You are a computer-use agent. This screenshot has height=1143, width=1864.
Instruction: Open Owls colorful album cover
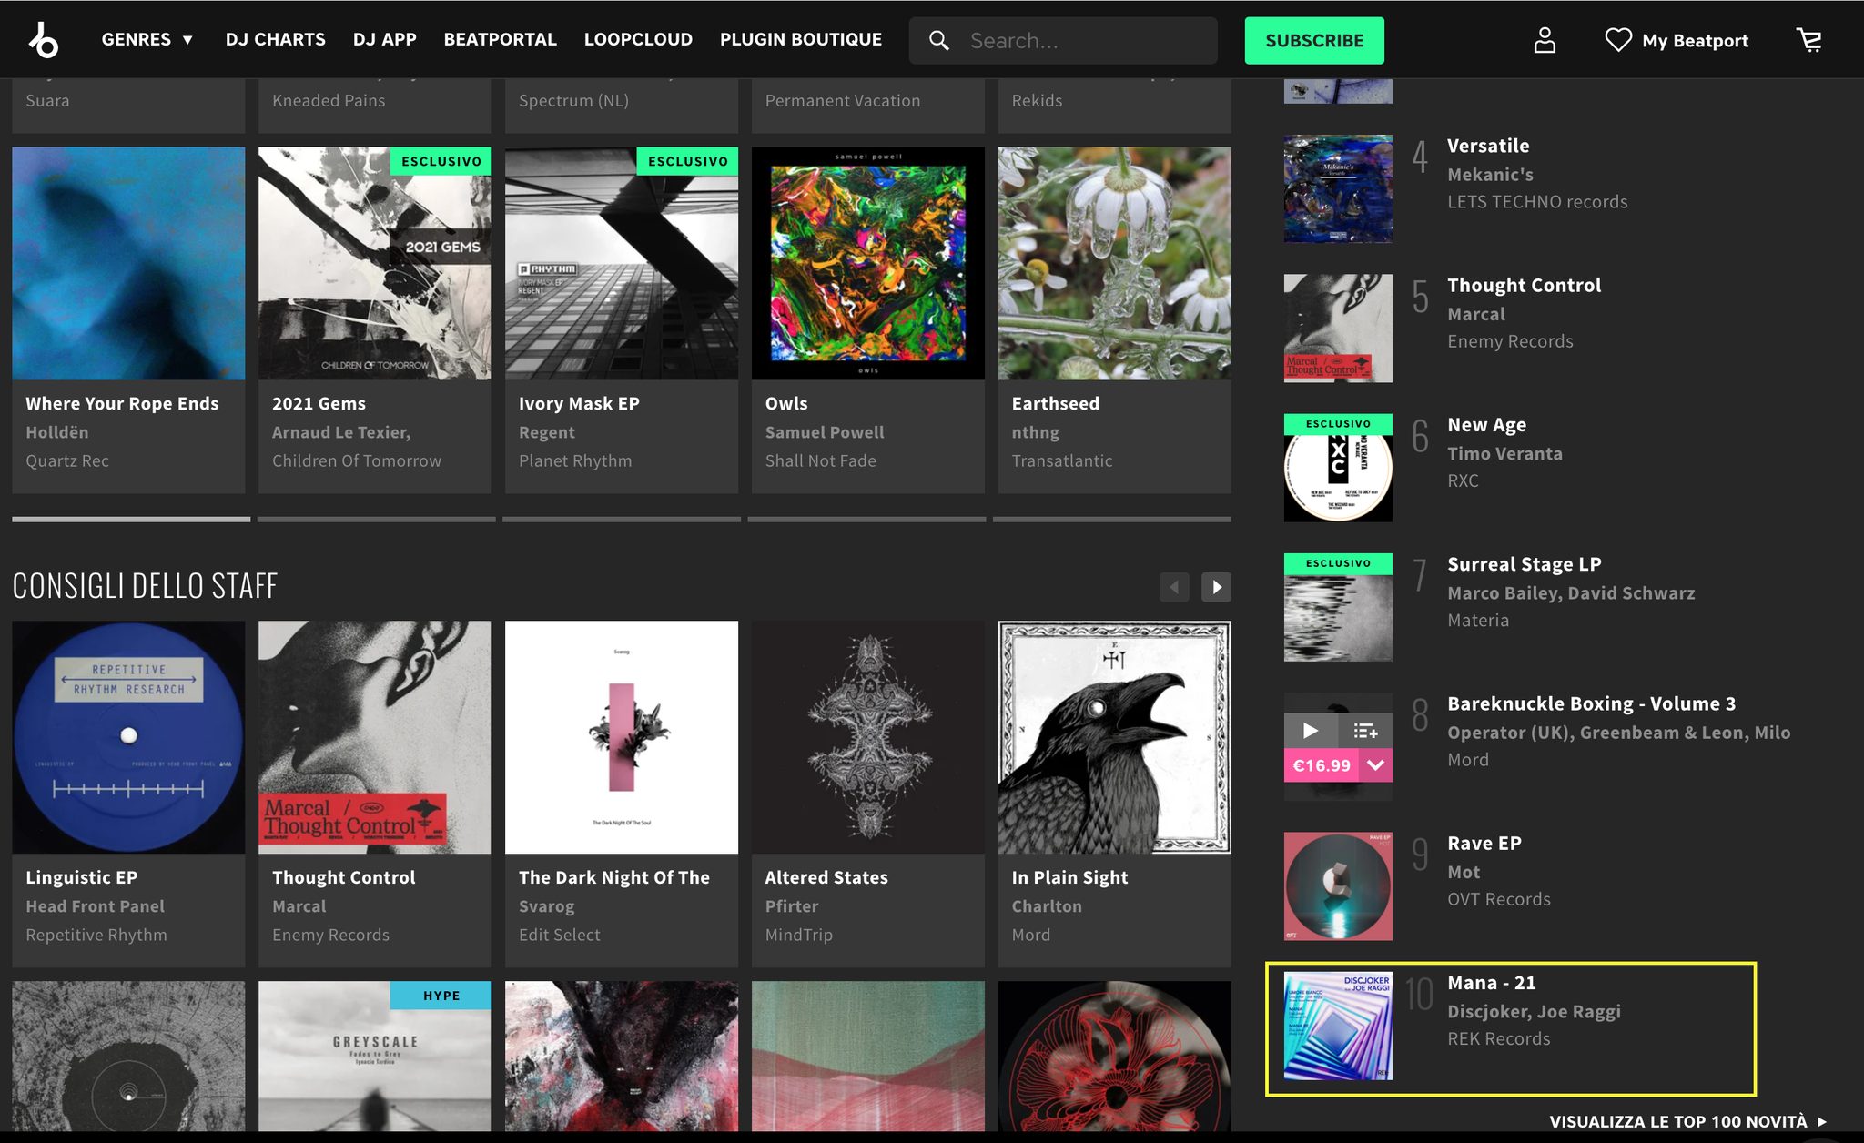coord(868,263)
